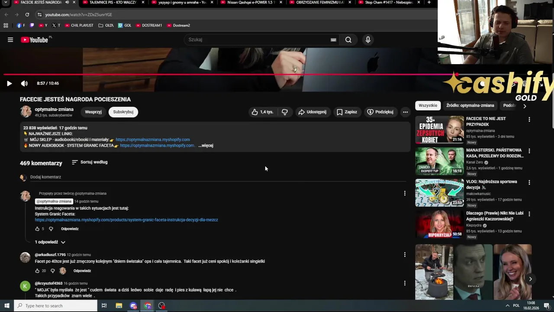Open the HIPOKRYZJA Klepsydra video thumbnail
This screenshot has width=554, height=312.
coord(439,224)
